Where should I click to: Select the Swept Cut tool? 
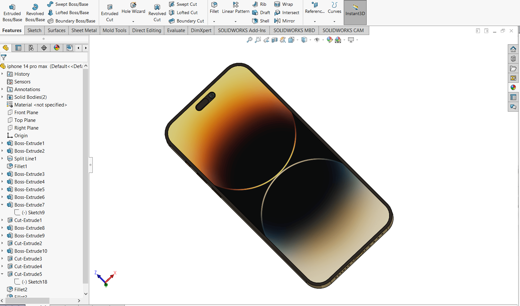tap(183, 4)
